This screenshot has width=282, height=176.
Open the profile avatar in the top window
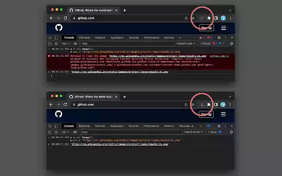click(223, 18)
